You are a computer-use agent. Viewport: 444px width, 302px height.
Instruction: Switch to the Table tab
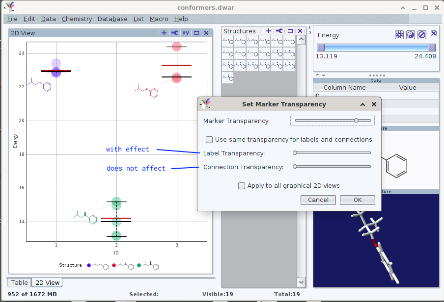point(20,282)
